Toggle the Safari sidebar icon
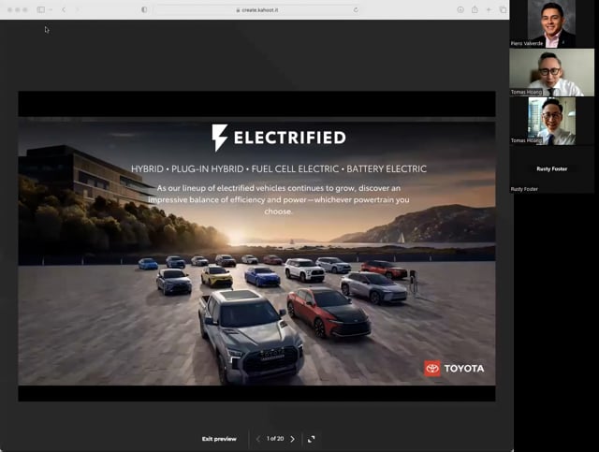599x452 pixels. coord(41,9)
